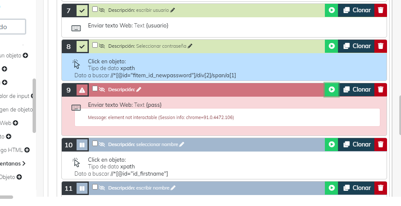Image resolution: width=401 pixels, height=206 pixels.
Task: Delete step 7 using the trash icon
Action: tap(381, 10)
